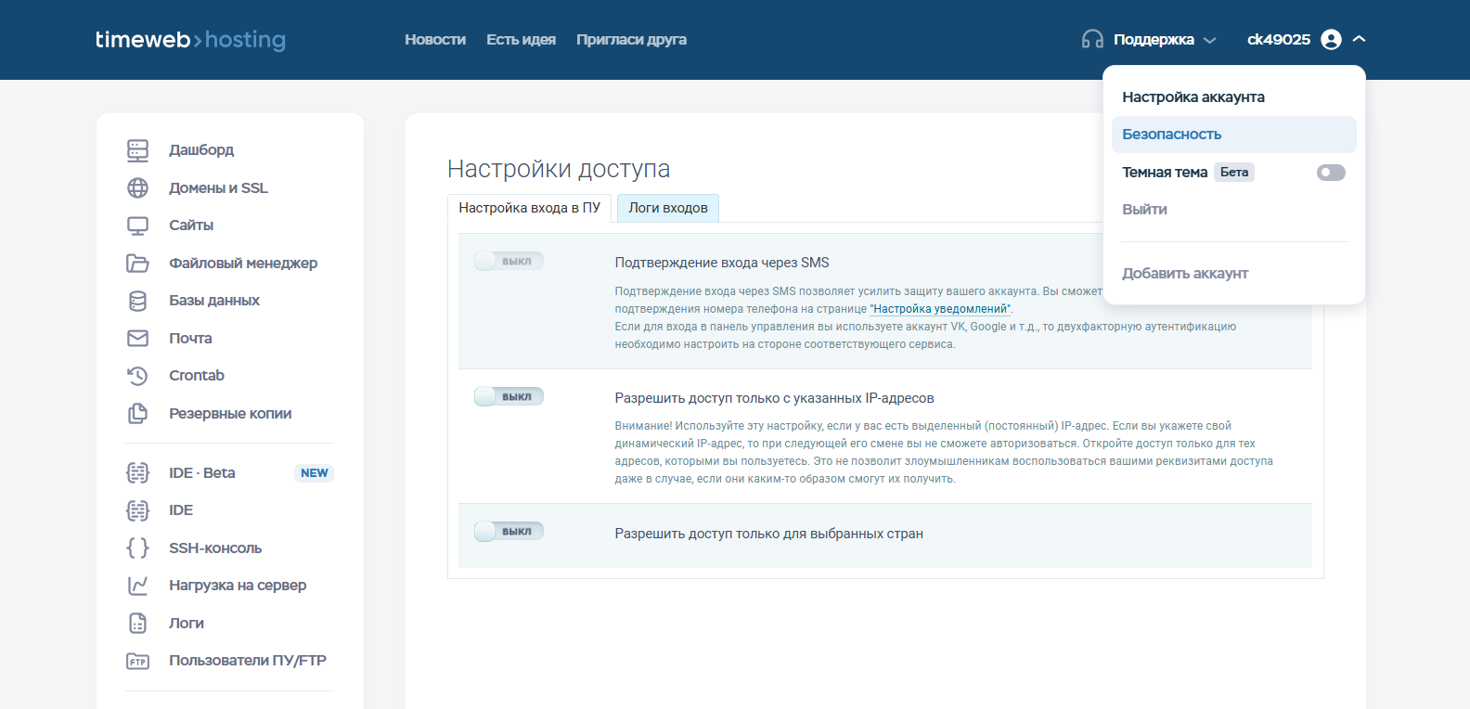Toggle access restriction for selected countries
Image resolution: width=1470 pixels, height=709 pixels.
509,532
